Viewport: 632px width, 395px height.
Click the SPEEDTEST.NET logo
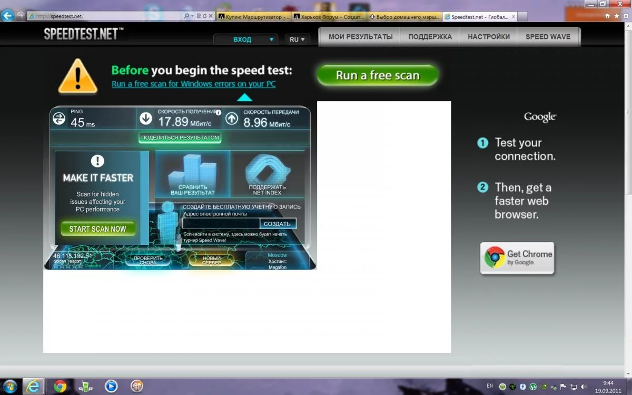click(83, 34)
